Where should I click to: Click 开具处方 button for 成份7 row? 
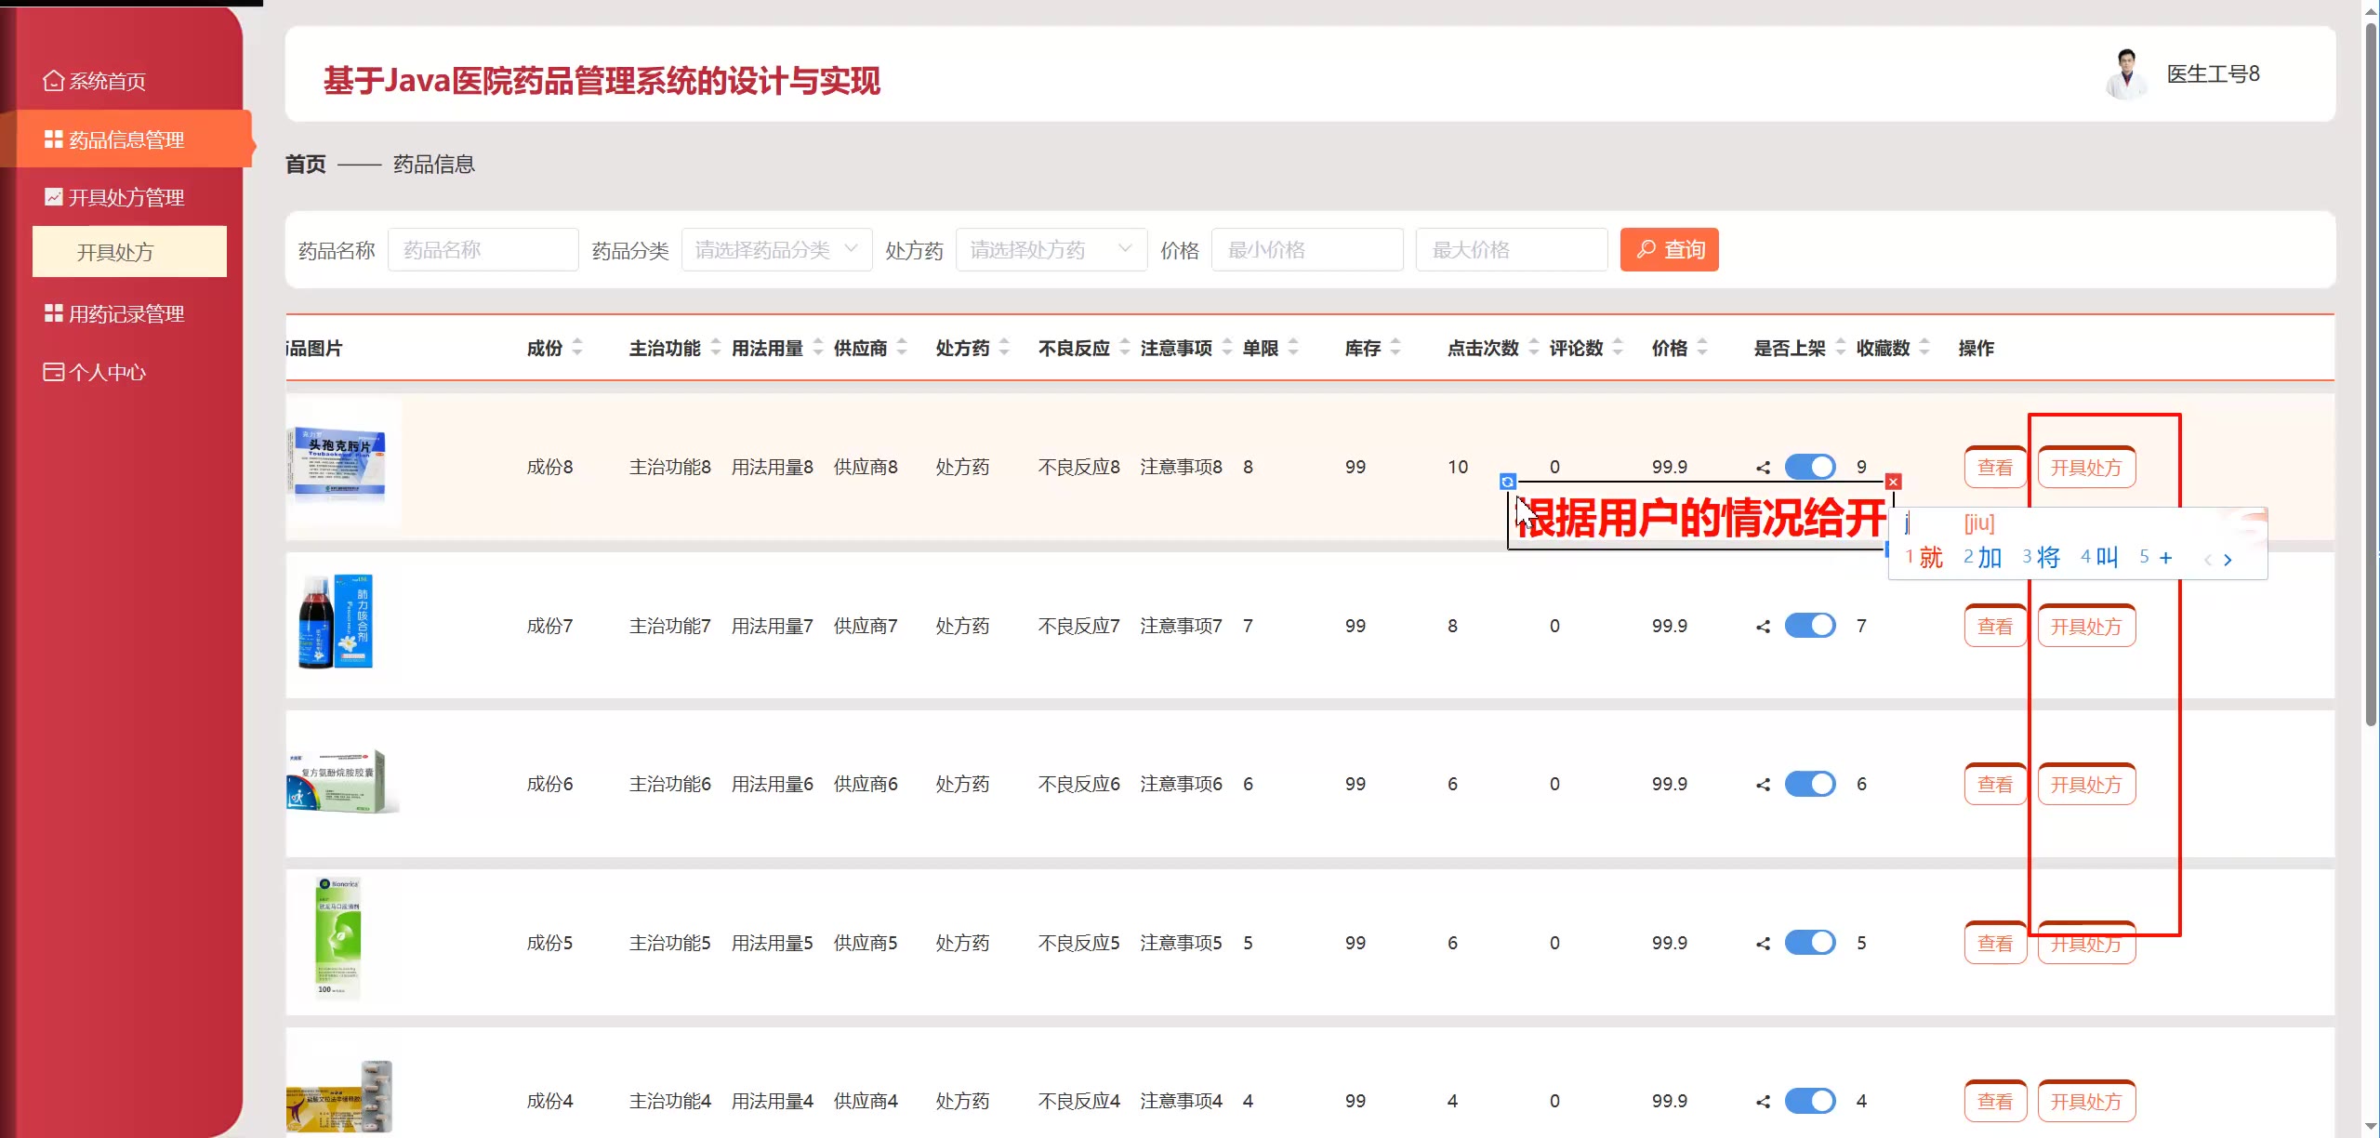(2086, 627)
